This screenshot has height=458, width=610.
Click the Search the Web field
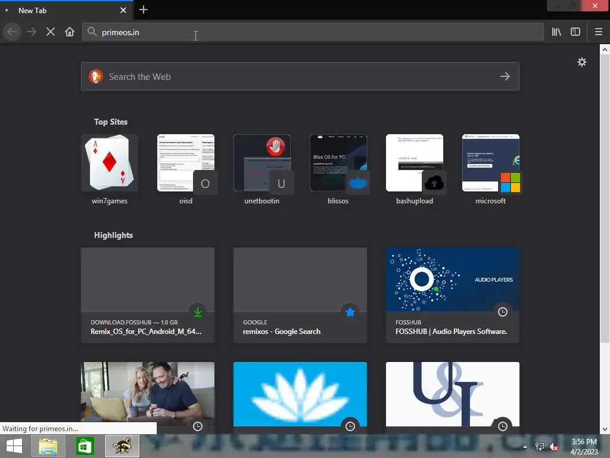coord(300,76)
